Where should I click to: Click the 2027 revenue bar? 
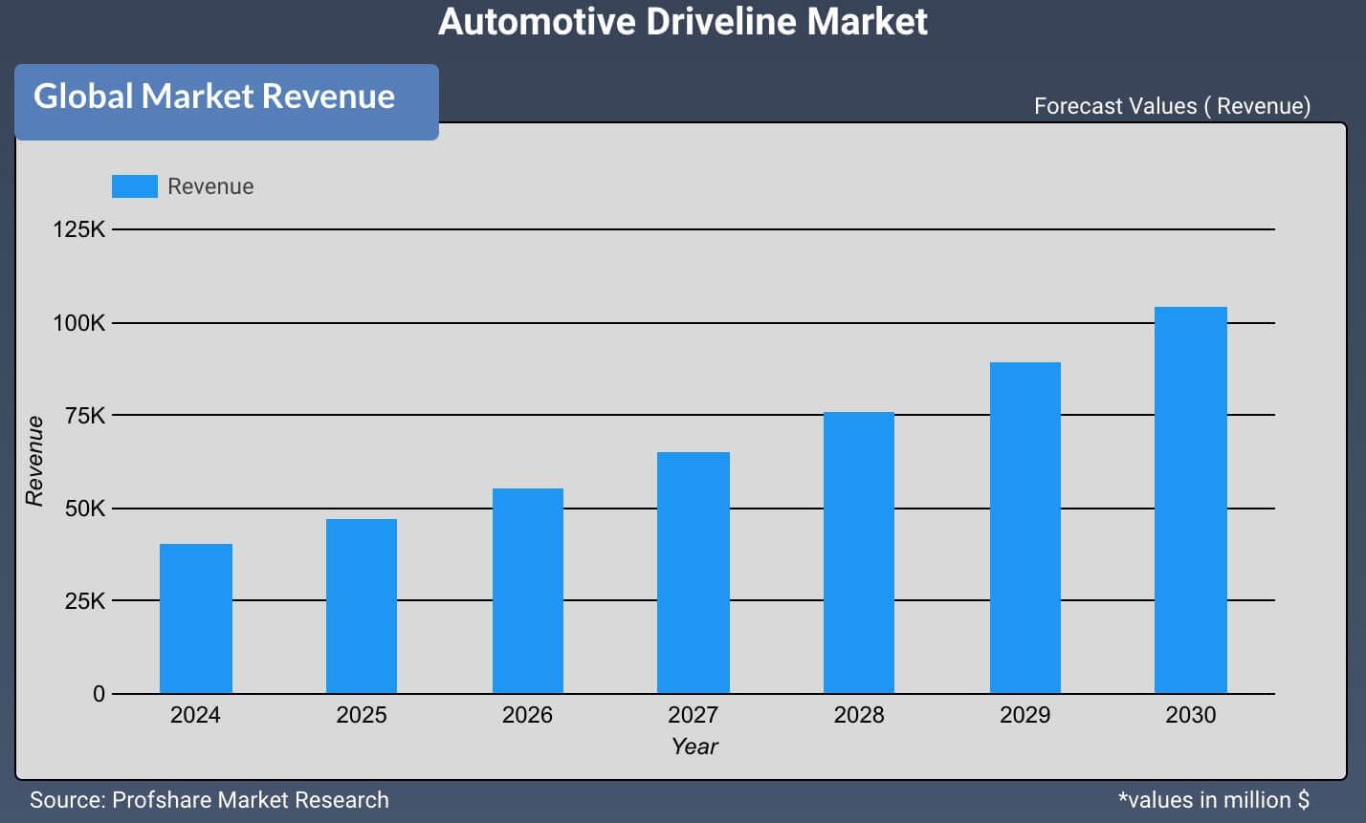(694, 573)
